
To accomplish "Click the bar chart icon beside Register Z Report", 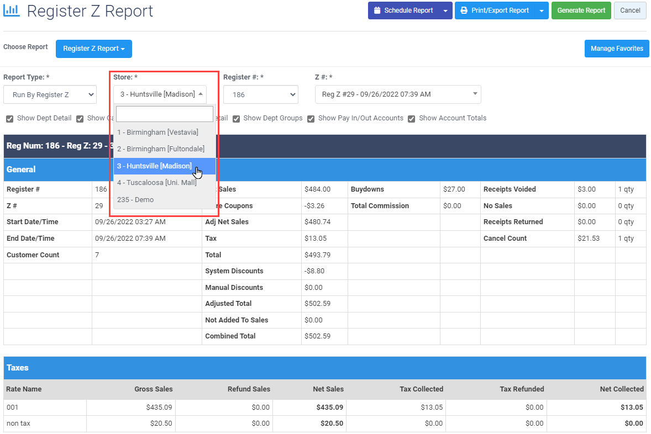I will [x=11, y=10].
